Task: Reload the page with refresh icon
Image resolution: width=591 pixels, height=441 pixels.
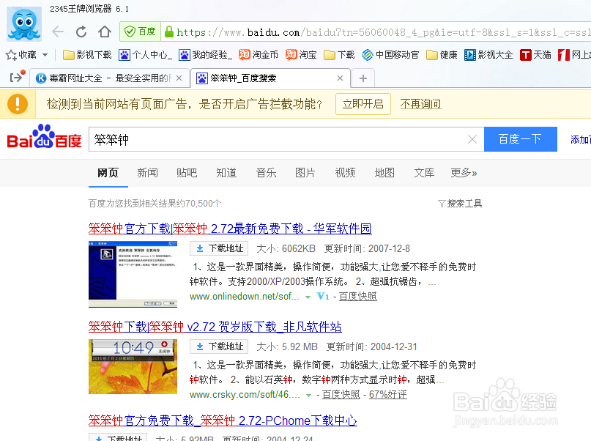Action: [x=81, y=31]
